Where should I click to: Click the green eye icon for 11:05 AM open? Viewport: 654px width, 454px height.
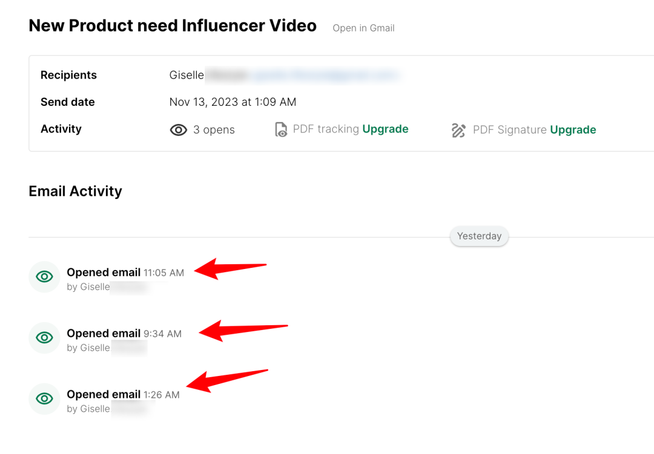point(44,277)
